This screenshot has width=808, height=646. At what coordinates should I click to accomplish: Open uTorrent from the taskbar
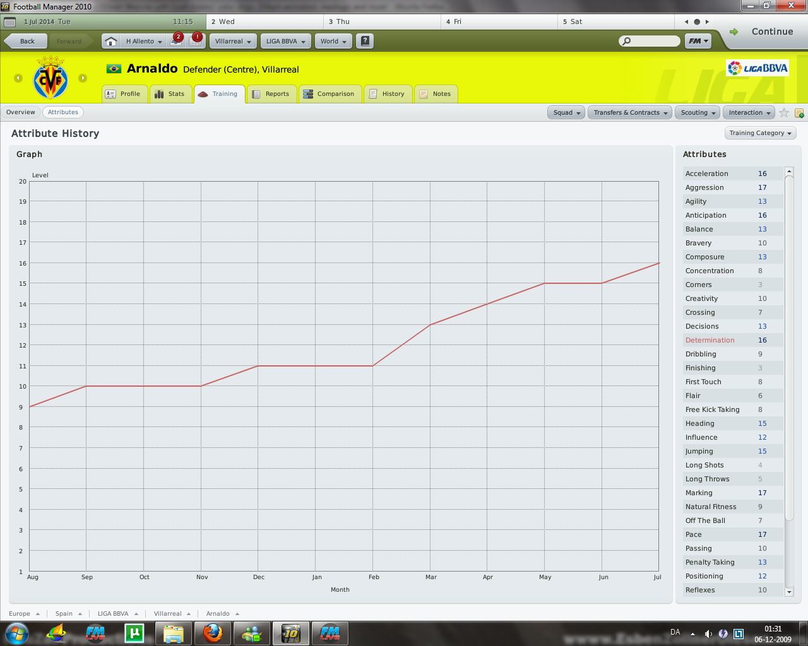(134, 633)
